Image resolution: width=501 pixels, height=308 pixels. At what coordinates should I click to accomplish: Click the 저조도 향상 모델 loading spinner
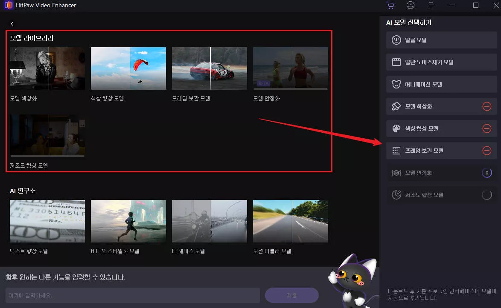486,195
